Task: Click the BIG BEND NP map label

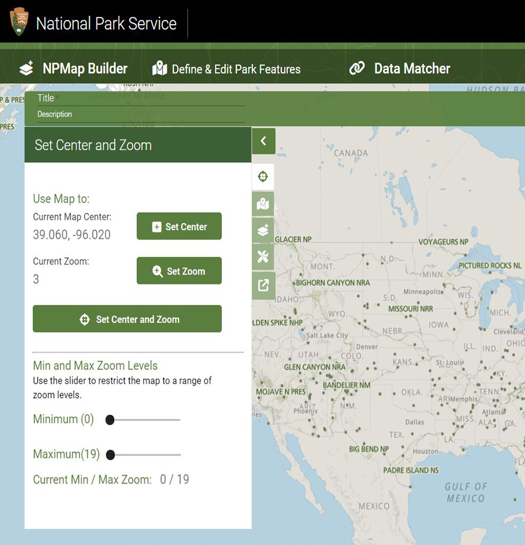Action: click(x=369, y=449)
